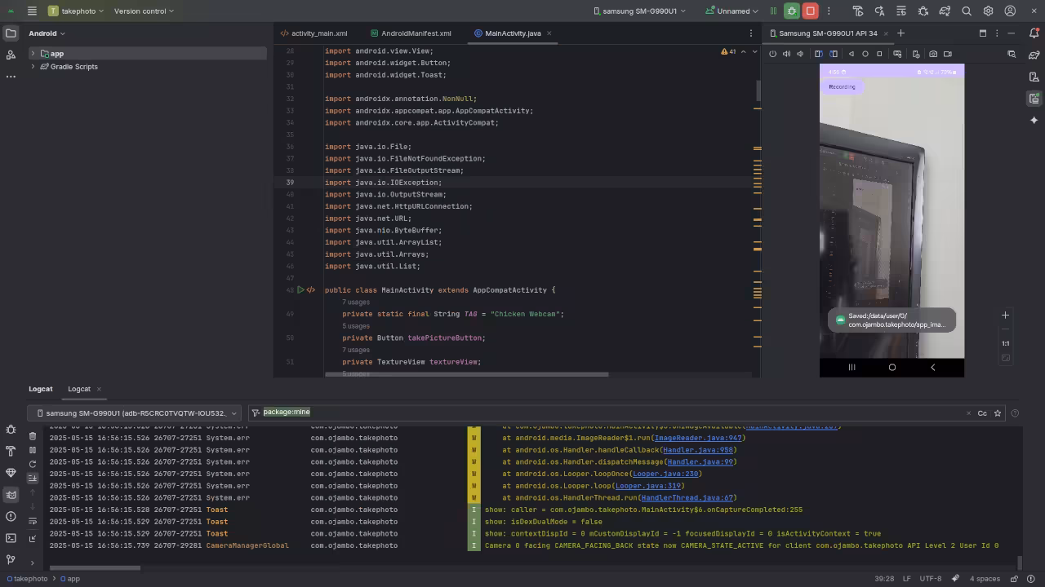Close the second Logcat tab

click(99, 389)
